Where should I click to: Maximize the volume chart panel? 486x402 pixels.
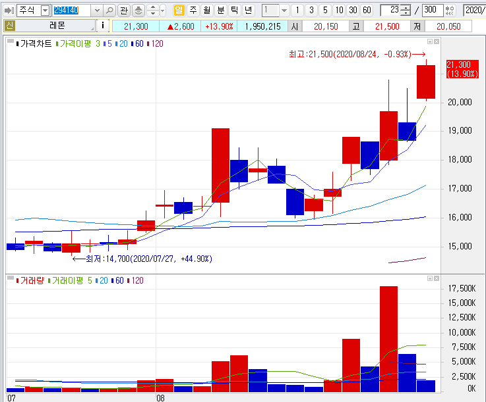pos(430,278)
